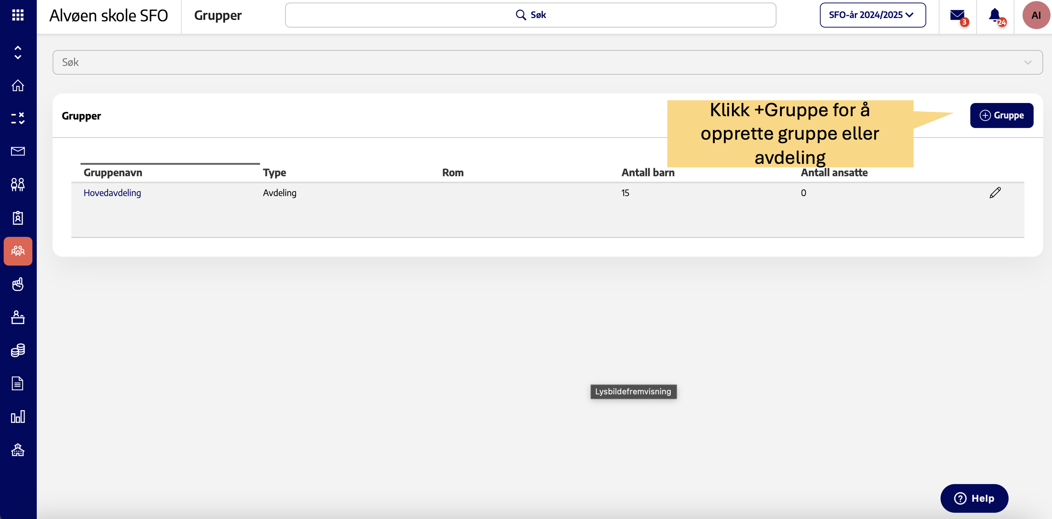This screenshot has height=519, width=1052.
Task: Open the staff ID badge icon in sidebar
Action: [x=18, y=218]
